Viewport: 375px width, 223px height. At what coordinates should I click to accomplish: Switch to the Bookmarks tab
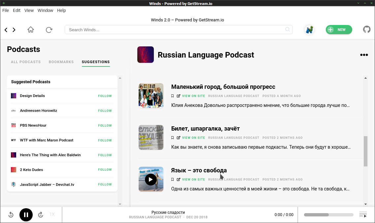click(x=61, y=62)
